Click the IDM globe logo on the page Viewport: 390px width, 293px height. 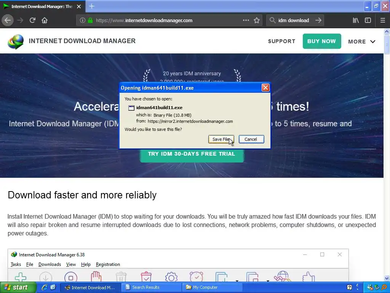pos(16,42)
